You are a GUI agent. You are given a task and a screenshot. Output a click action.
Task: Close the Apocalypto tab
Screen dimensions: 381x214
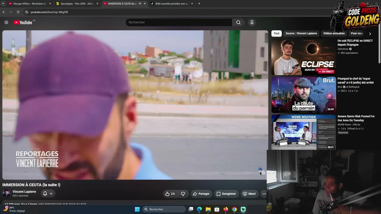tap(97, 4)
